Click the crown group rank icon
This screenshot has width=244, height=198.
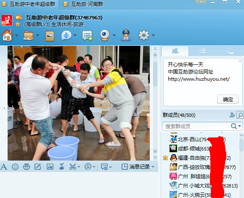point(19,17)
